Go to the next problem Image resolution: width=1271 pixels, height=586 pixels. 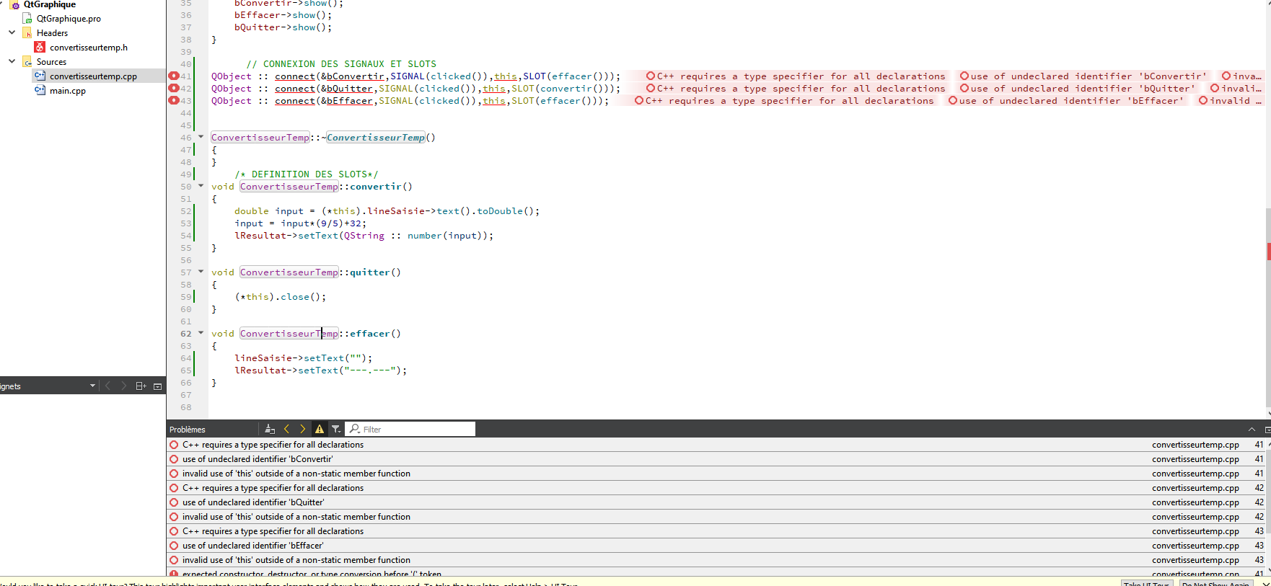[x=302, y=429]
